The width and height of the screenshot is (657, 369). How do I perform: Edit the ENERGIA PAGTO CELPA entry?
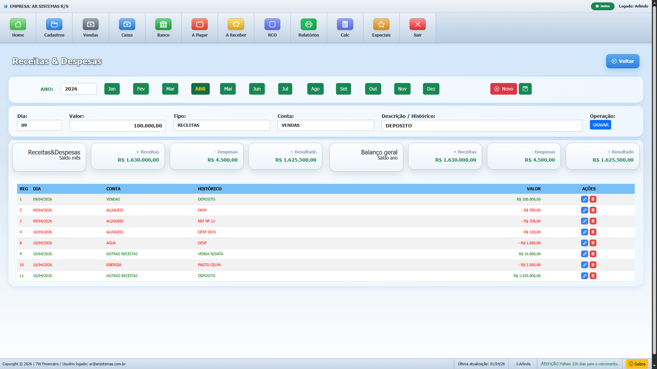point(584,265)
